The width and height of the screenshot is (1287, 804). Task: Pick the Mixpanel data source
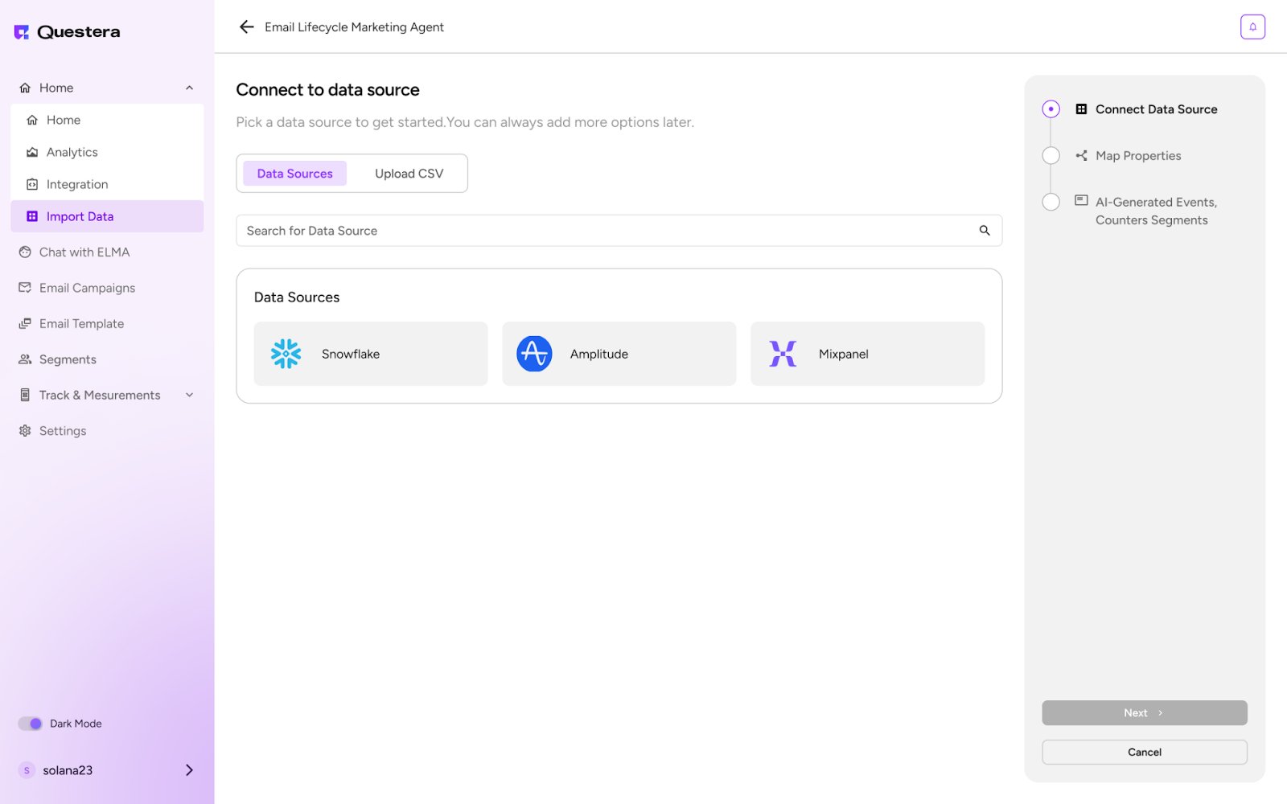[x=867, y=354]
